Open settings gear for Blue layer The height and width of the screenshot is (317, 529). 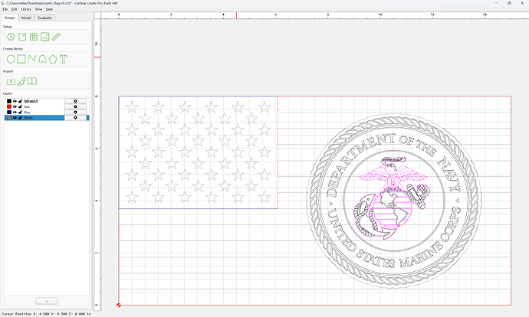[x=75, y=113]
